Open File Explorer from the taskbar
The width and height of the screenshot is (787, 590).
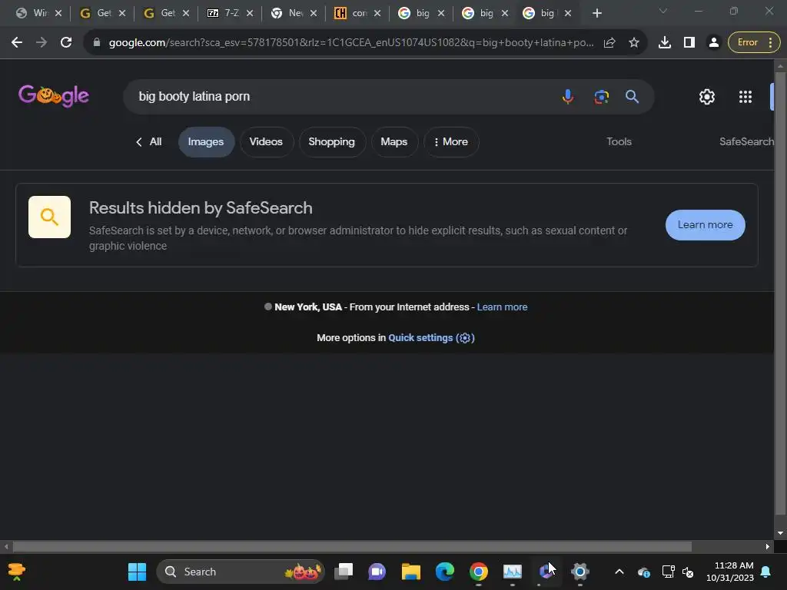(x=410, y=572)
